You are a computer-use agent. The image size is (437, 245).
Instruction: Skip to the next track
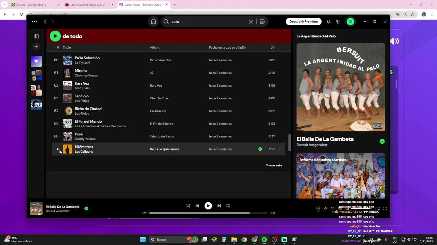(219, 206)
